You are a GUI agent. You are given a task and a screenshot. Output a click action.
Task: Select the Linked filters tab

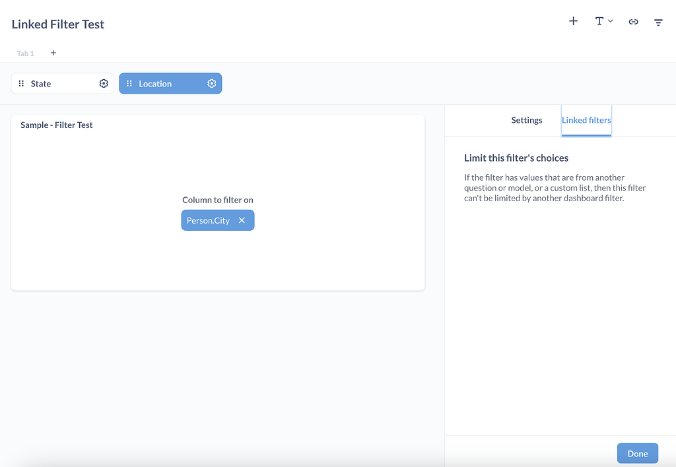click(x=586, y=120)
